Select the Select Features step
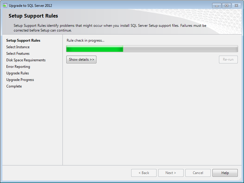The image size is (244, 183). (x=18, y=54)
